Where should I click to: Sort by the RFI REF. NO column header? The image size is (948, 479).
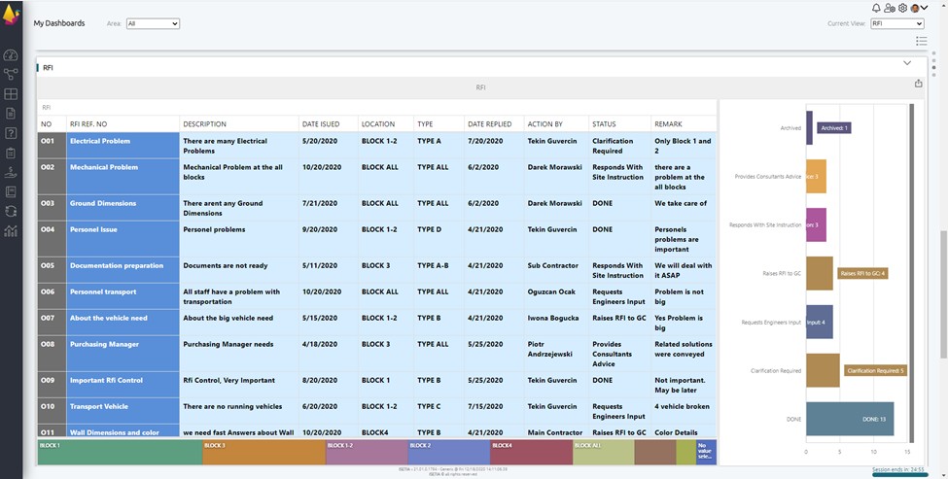tap(123, 123)
